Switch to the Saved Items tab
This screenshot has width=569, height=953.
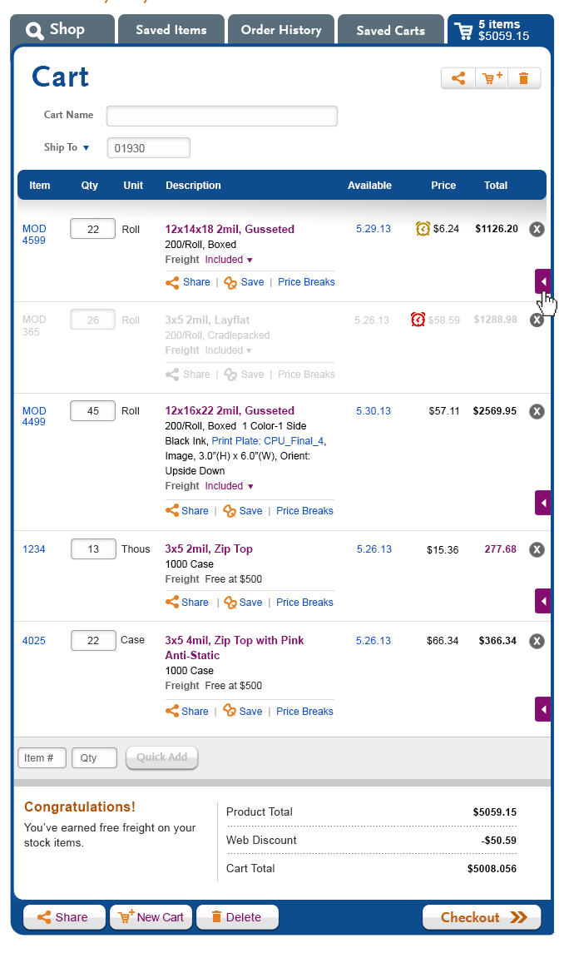171,30
